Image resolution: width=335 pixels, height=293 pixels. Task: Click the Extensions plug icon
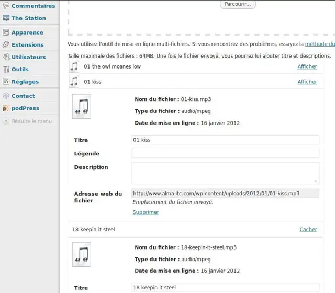[x=6, y=44]
